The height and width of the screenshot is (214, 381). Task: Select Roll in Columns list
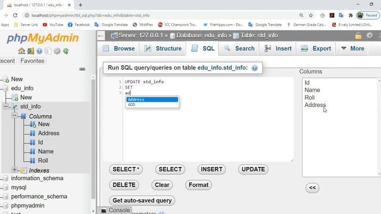[310, 97]
